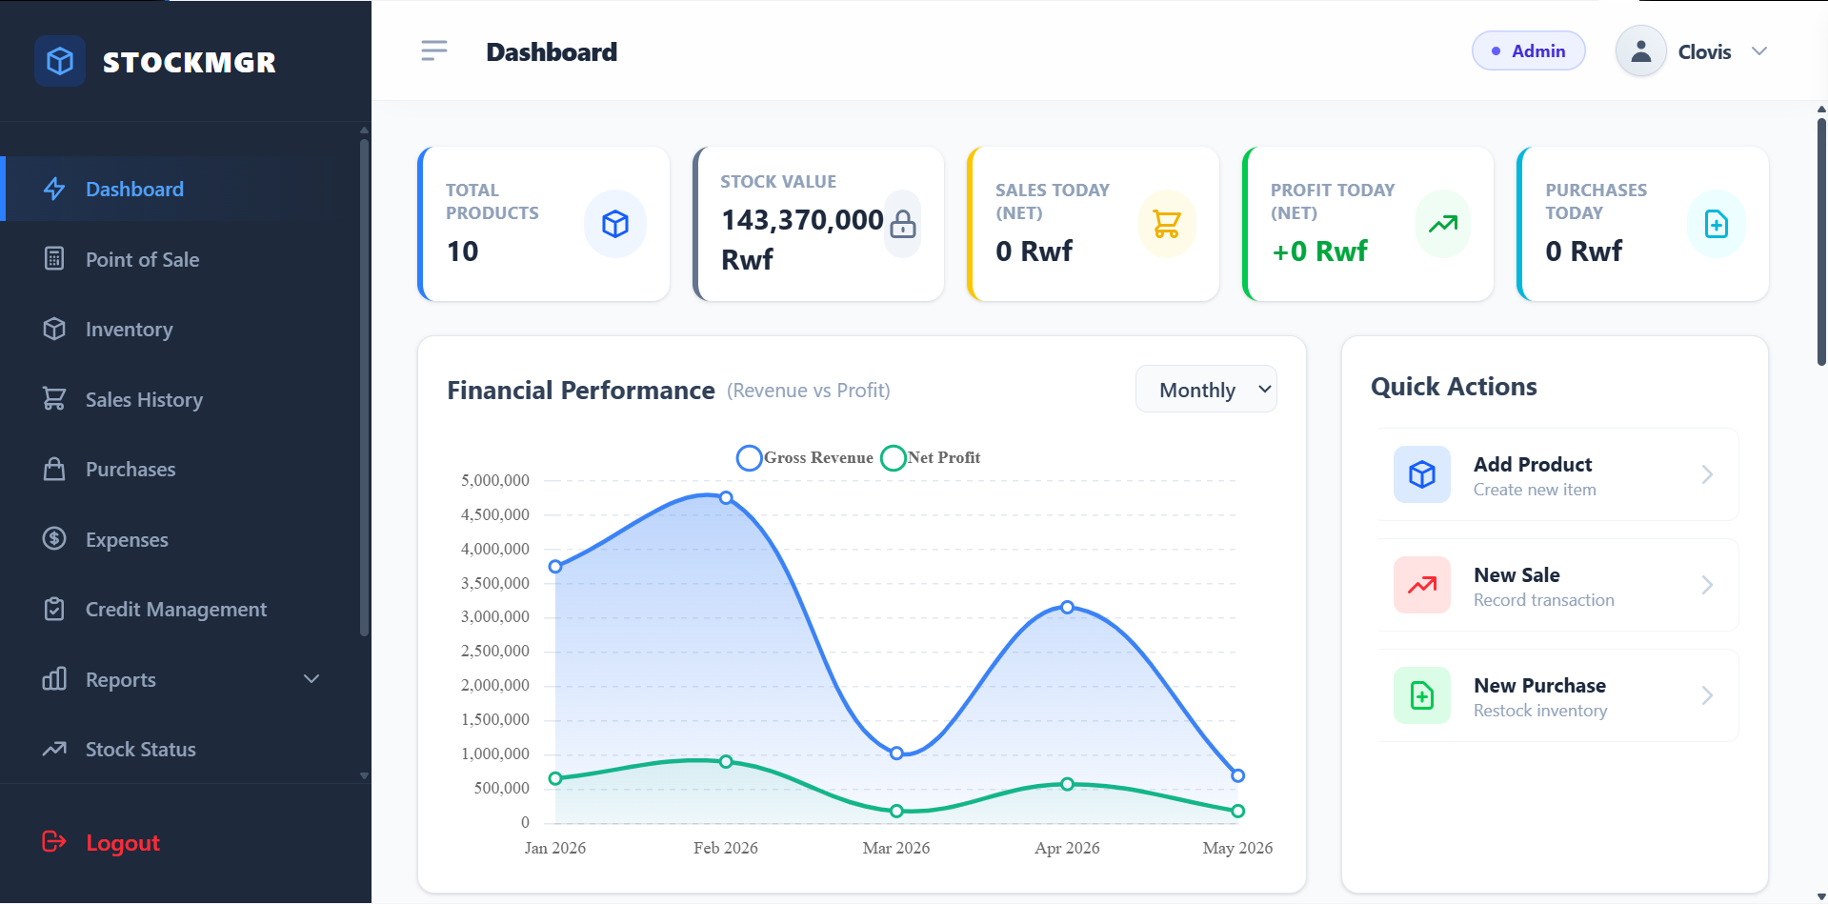Expand the Reports submenu chevron
The width and height of the screenshot is (1828, 904).
(x=311, y=679)
